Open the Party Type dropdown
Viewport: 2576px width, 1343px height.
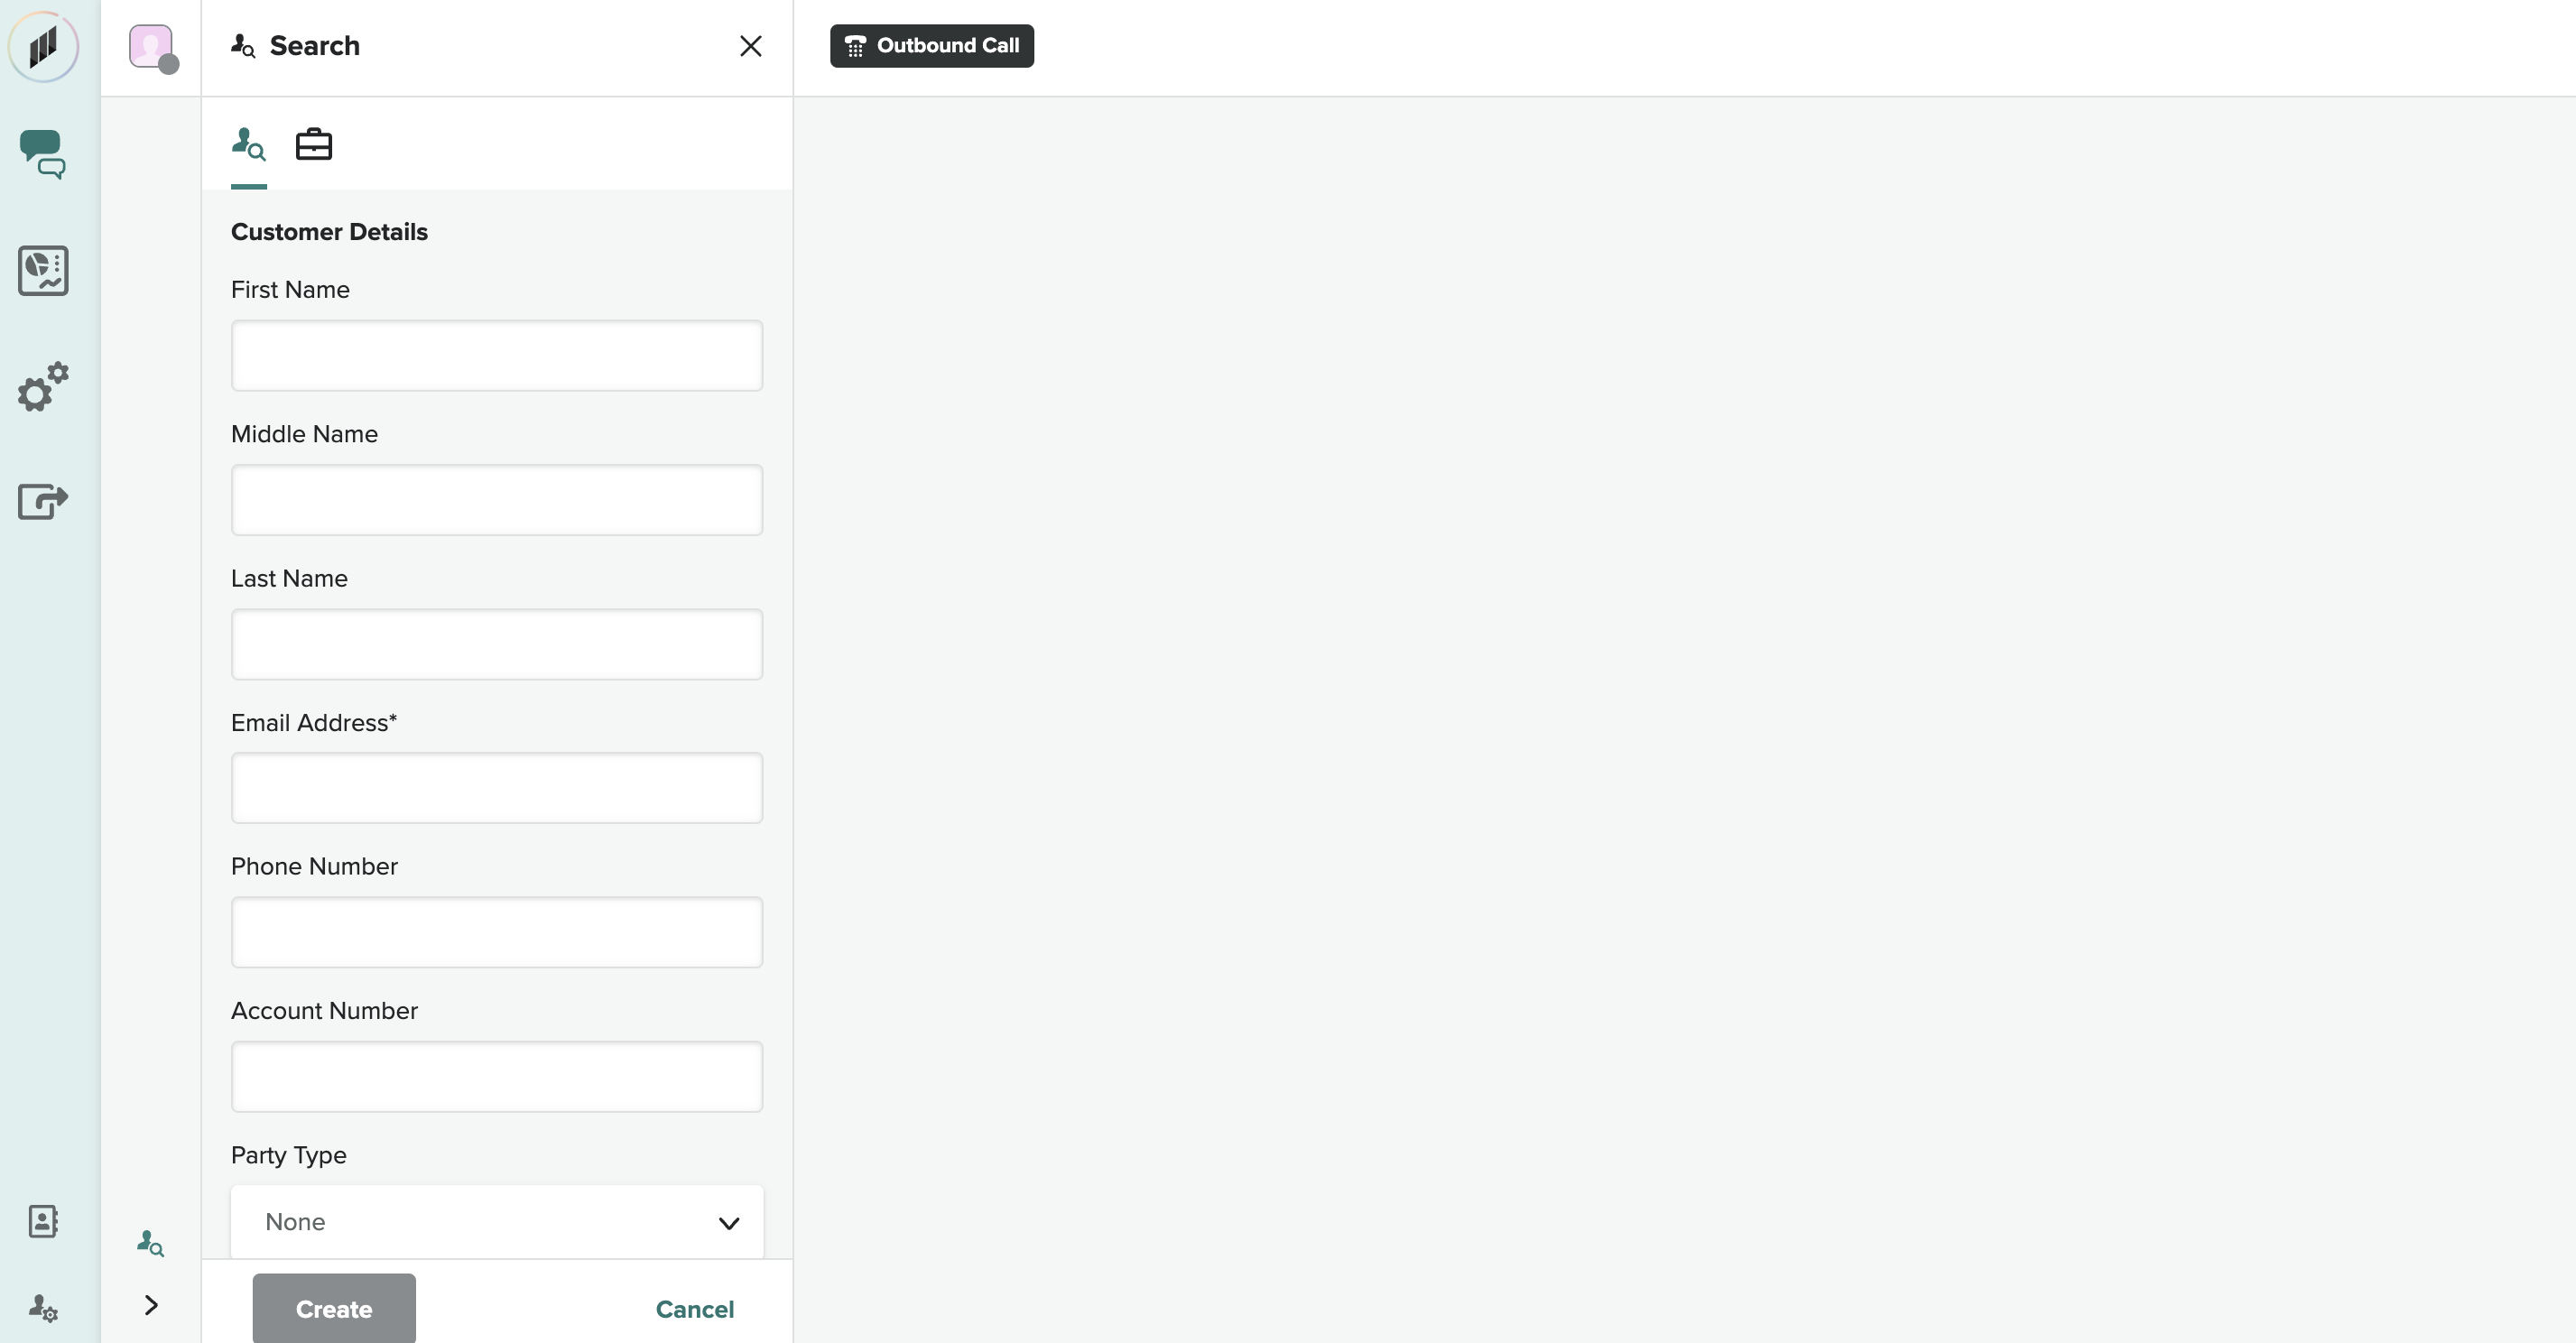(496, 1221)
